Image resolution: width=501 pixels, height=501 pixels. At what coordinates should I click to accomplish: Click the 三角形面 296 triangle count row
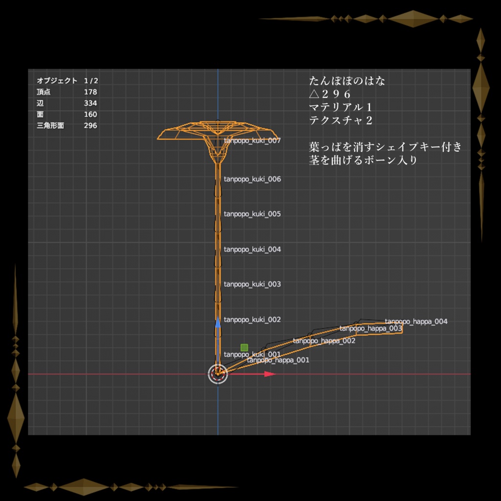point(67,125)
